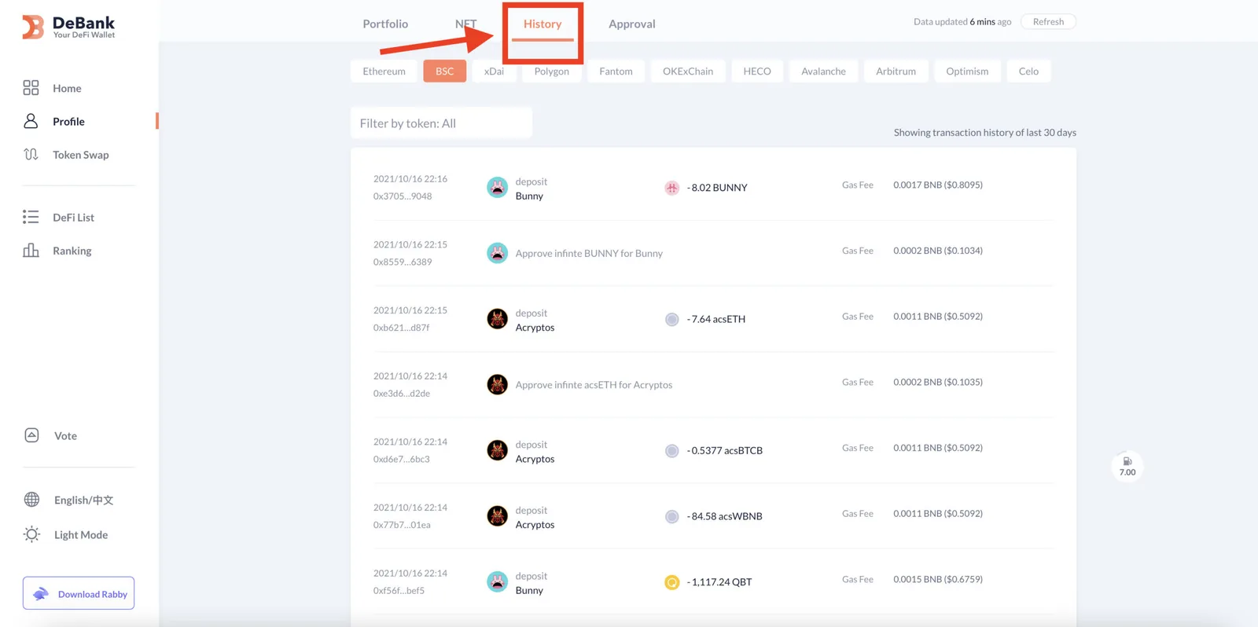The height and width of the screenshot is (627, 1258).
Task: Select the Profile person icon
Action: tap(31, 121)
